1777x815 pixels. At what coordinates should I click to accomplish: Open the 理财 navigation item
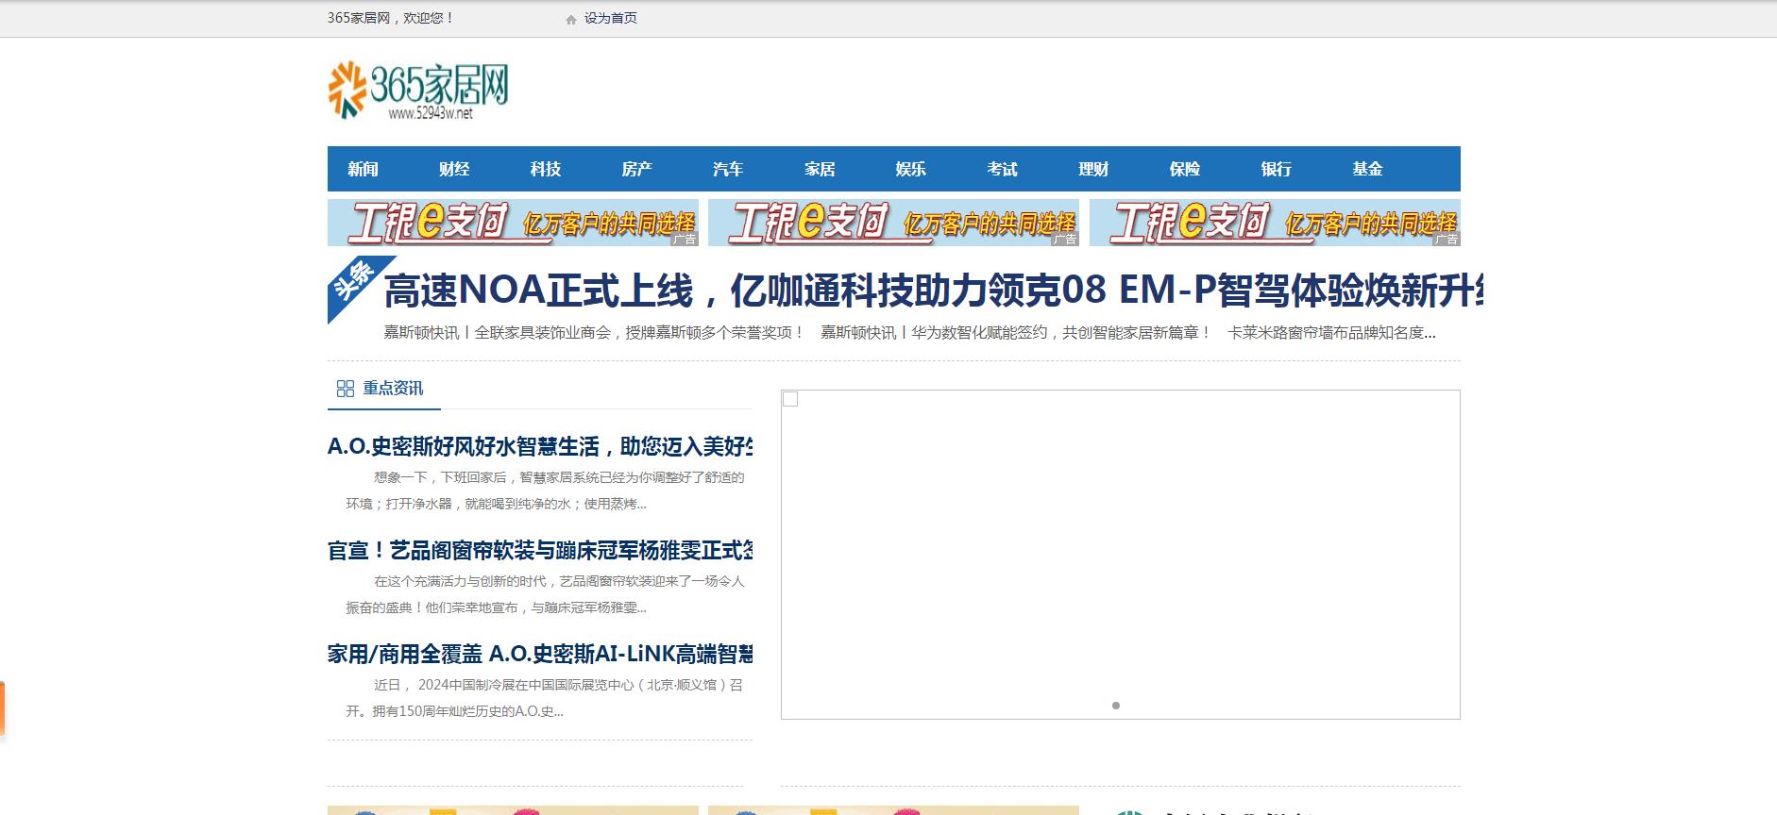tap(1093, 169)
